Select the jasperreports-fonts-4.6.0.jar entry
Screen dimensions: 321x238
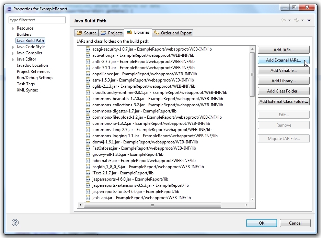(x=136, y=192)
